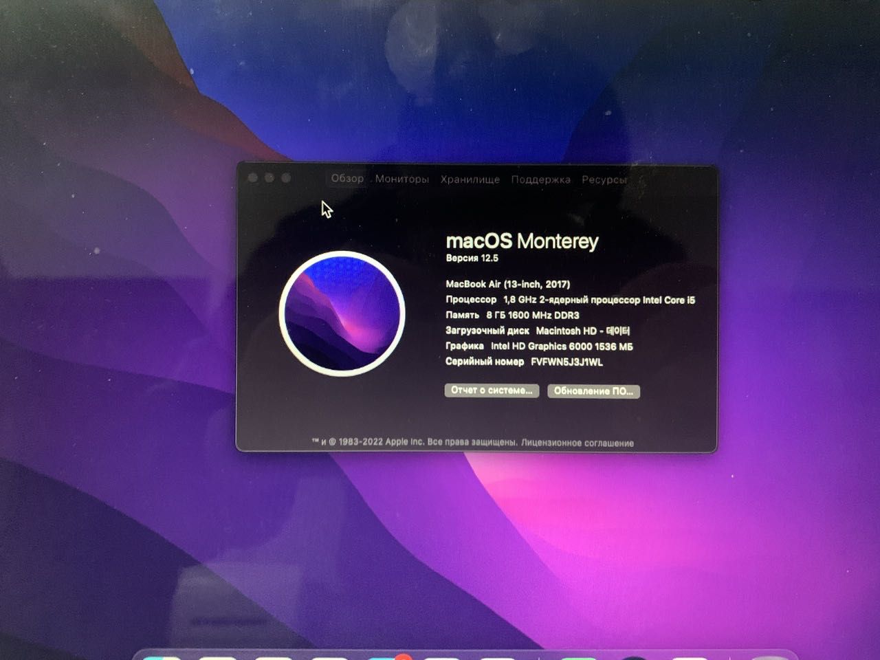Switch to the Обзор tab

[x=347, y=178]
